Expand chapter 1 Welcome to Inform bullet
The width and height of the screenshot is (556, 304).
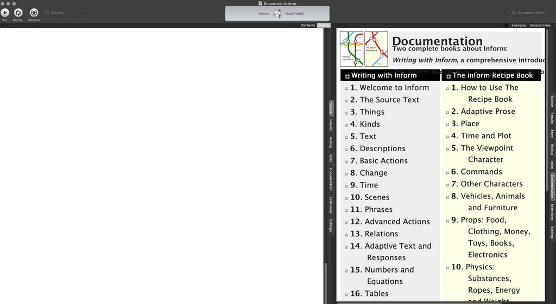click(x=346, y=89)
